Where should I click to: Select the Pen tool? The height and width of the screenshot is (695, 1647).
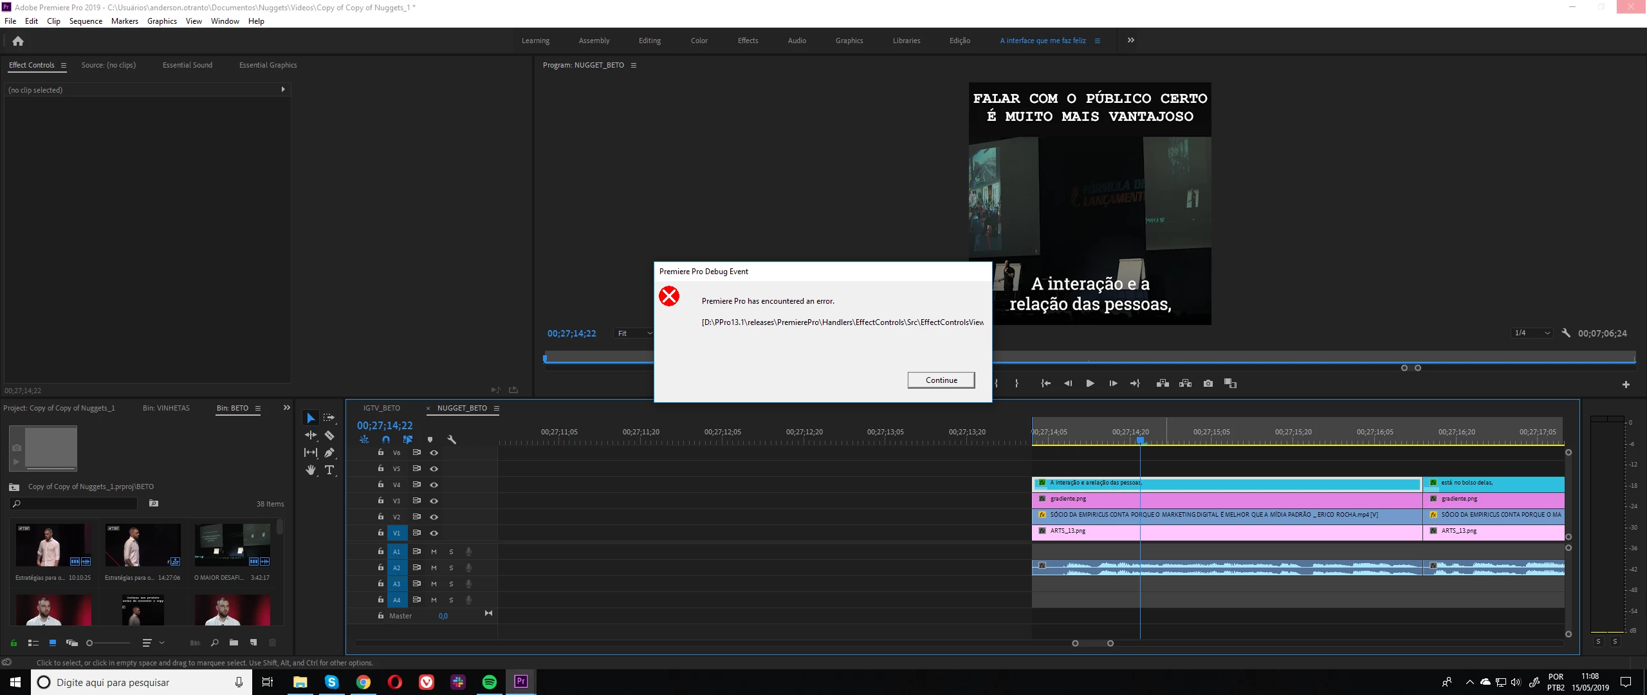click(329, 452)
